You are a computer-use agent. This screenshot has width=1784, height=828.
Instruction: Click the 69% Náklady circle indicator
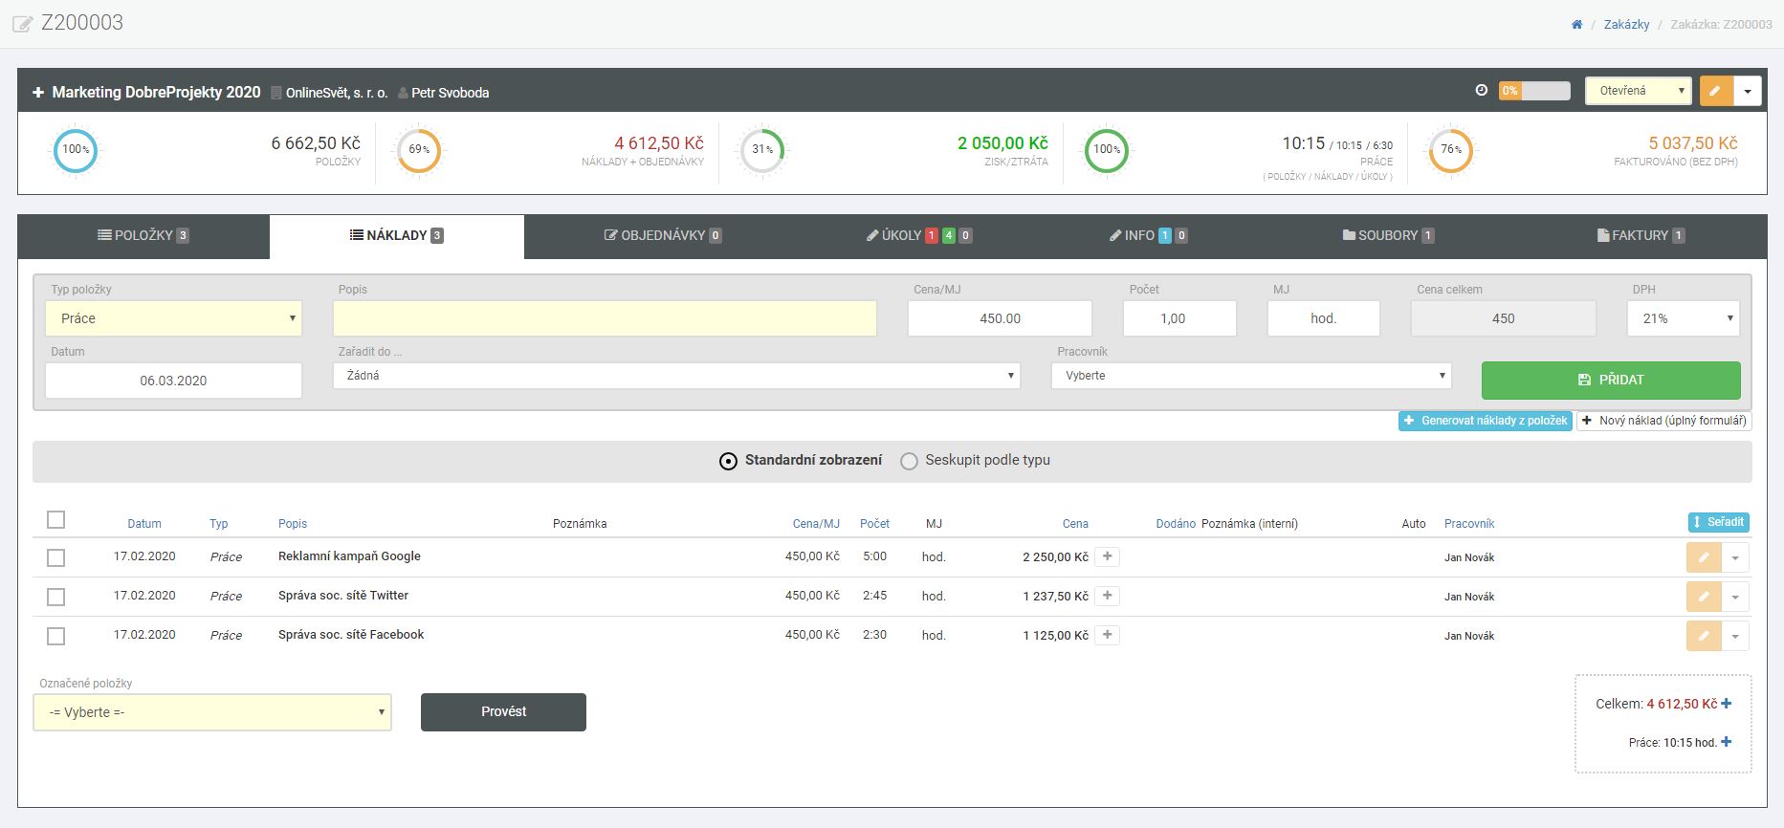coord(419,149)
